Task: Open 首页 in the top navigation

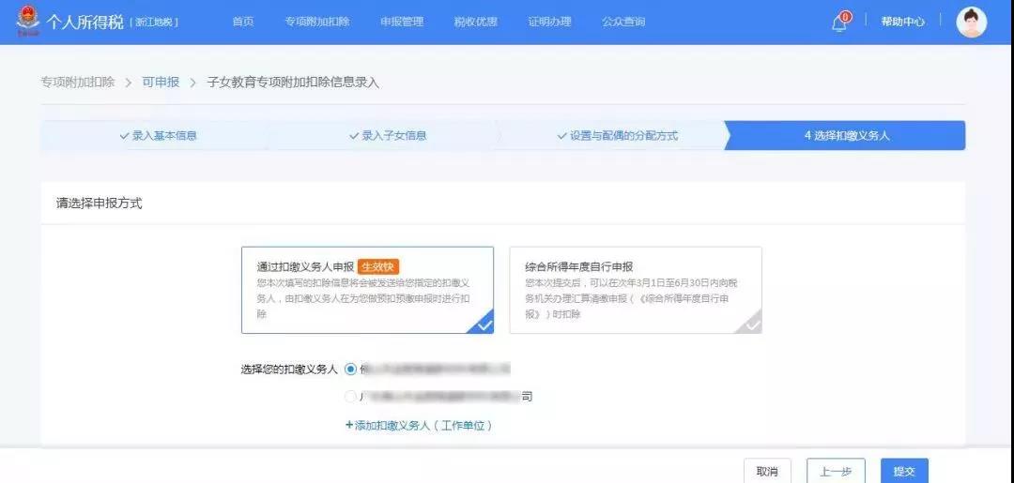Action: coord(243,22)
